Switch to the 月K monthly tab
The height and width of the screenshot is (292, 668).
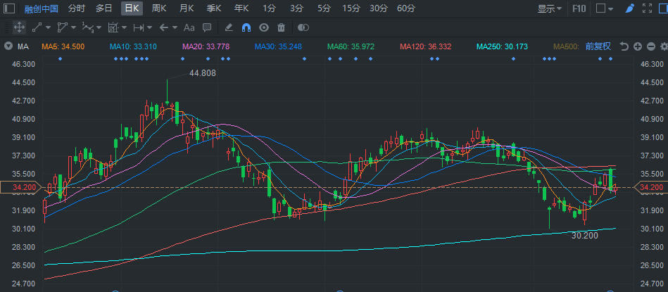coord(187,8)
